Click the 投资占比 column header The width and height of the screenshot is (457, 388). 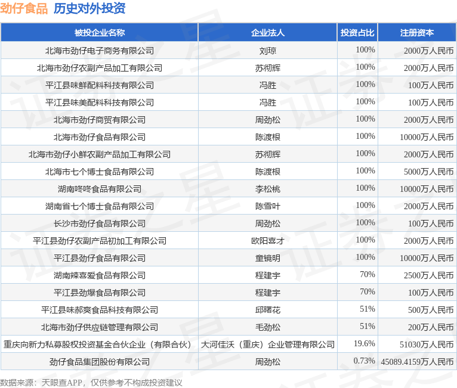click(357, 32)
